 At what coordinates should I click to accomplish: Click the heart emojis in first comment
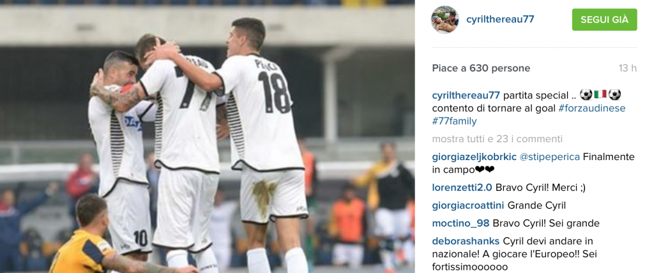[485, 170]
